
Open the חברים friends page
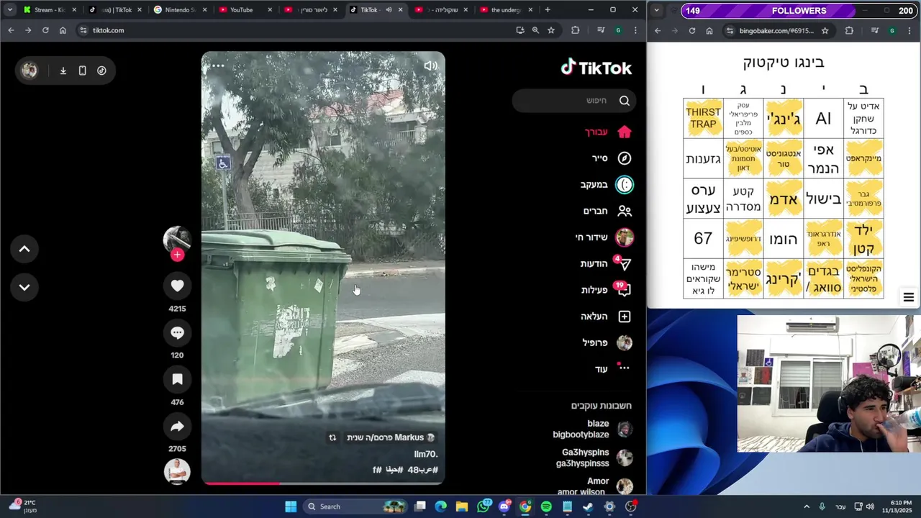click(608, 211)
